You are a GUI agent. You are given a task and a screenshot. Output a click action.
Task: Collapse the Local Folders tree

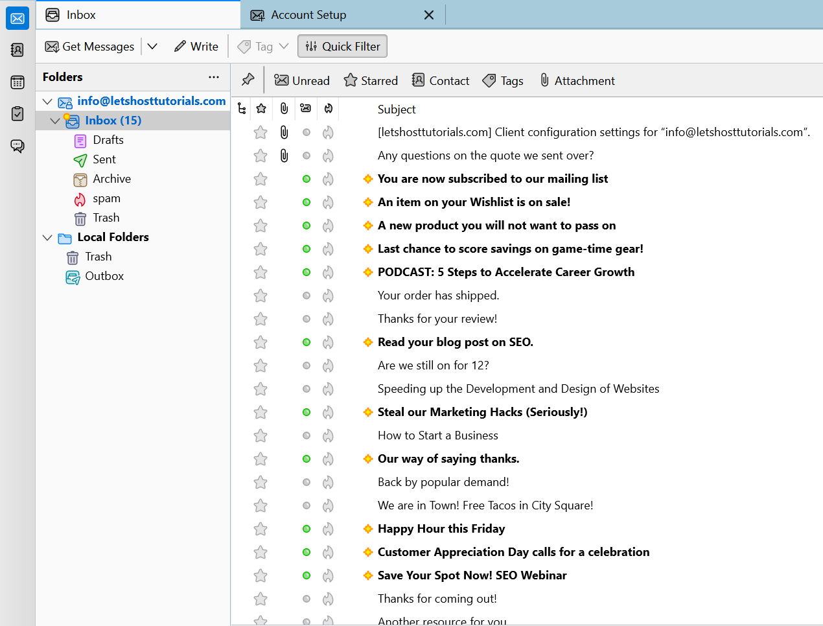pos(47,237)
